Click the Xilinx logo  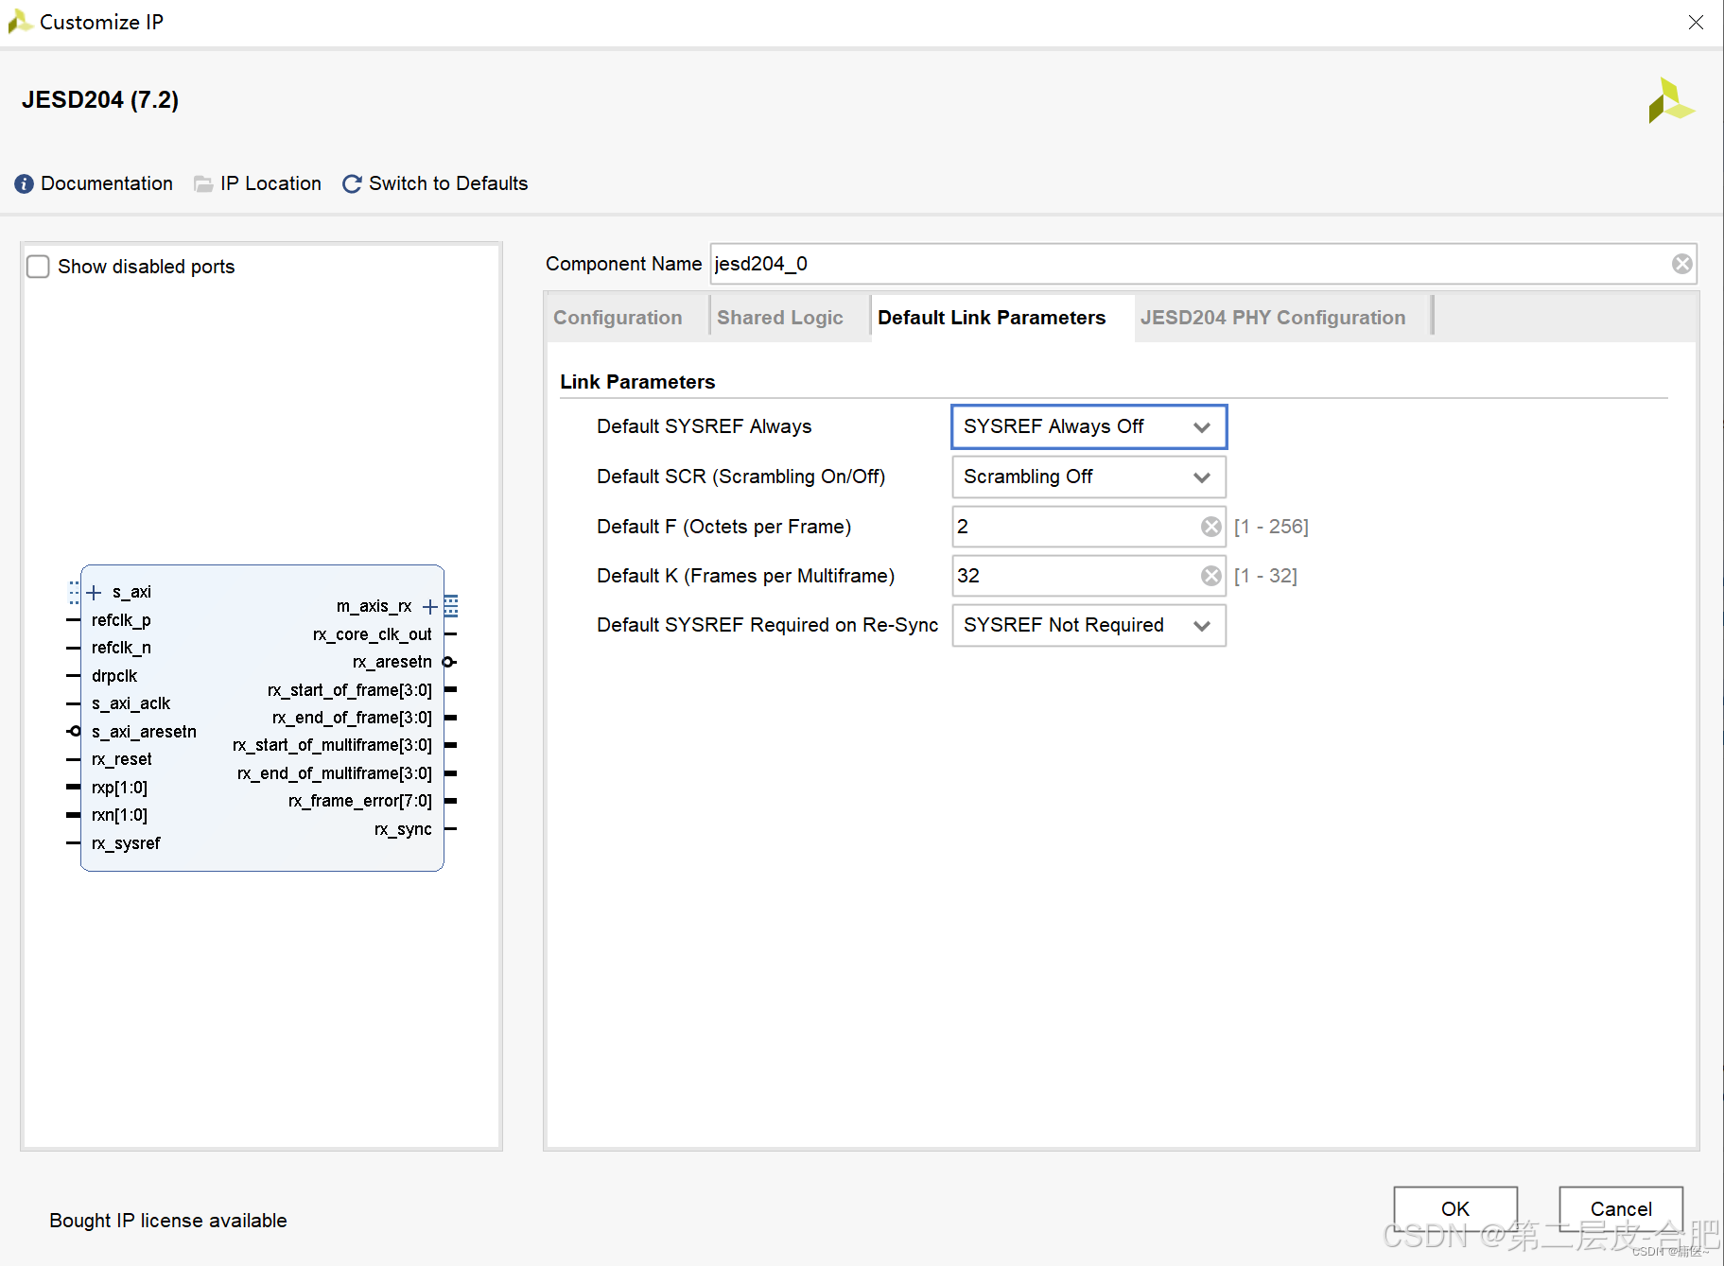click(x=1670, y=100)
